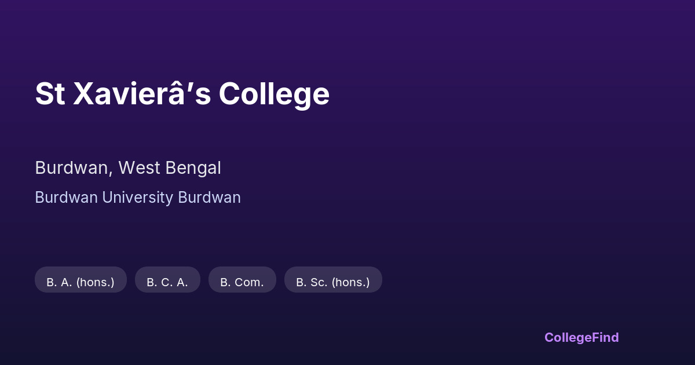Click the St Xavier's College heading
The height and width of the screenshot is (365, 695).
pos(182,94)
